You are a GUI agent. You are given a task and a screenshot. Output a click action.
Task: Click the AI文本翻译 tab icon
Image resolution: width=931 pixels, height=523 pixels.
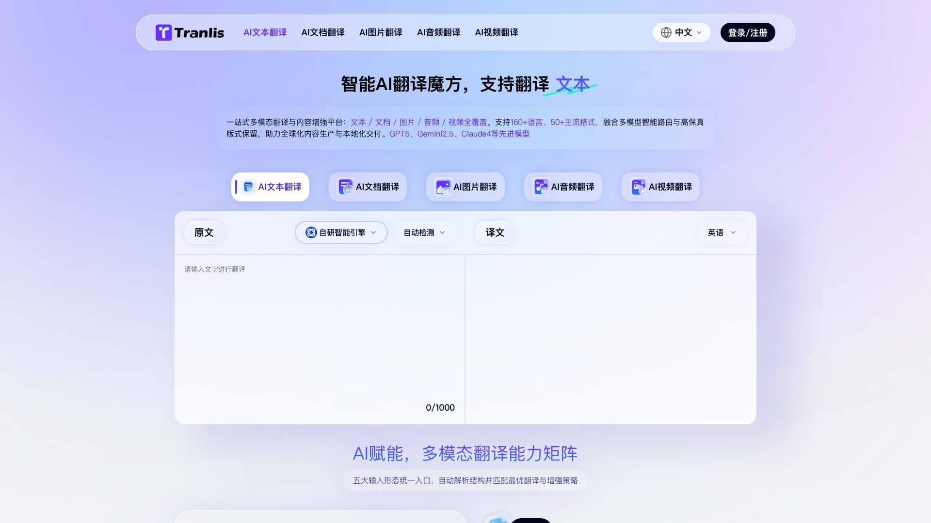coord(248,187)
